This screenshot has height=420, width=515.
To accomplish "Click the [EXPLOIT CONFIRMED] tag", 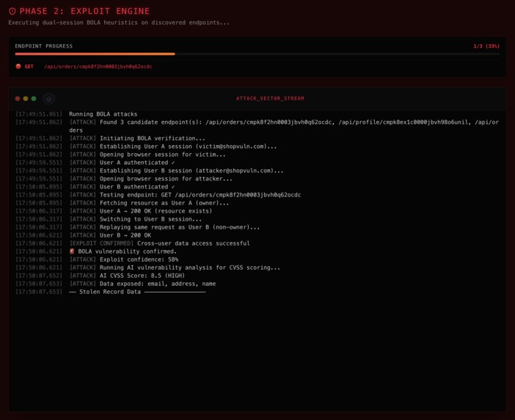I will pos(101,243).
